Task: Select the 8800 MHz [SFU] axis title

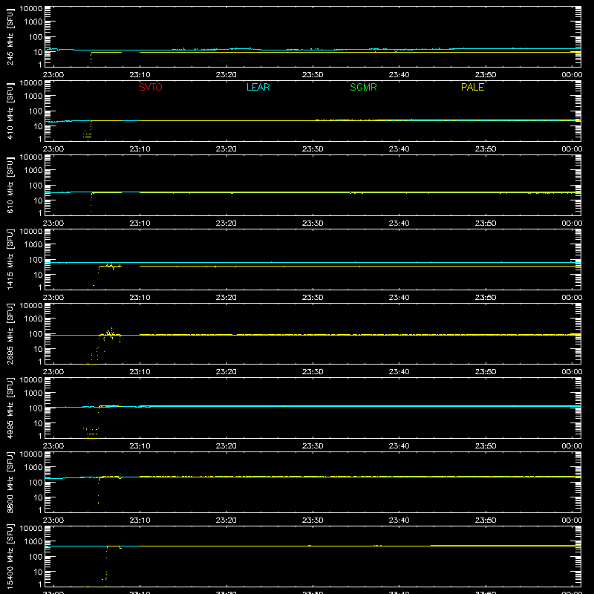Action: 10,482
